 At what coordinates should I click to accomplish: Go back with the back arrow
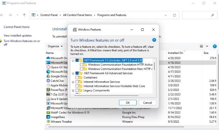2,15
